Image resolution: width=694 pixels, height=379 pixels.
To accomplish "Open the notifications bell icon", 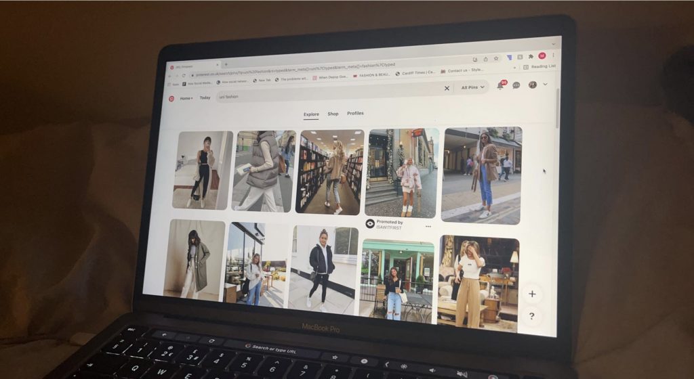I will [500, 85].
